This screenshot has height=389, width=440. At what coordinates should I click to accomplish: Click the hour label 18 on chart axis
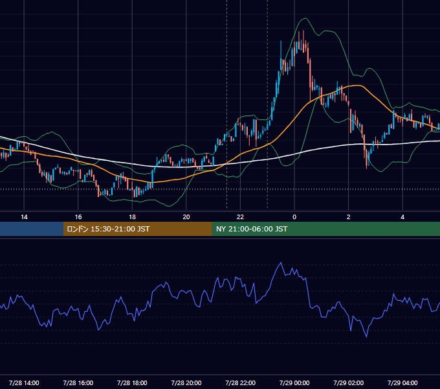click(x=132, y=217)
